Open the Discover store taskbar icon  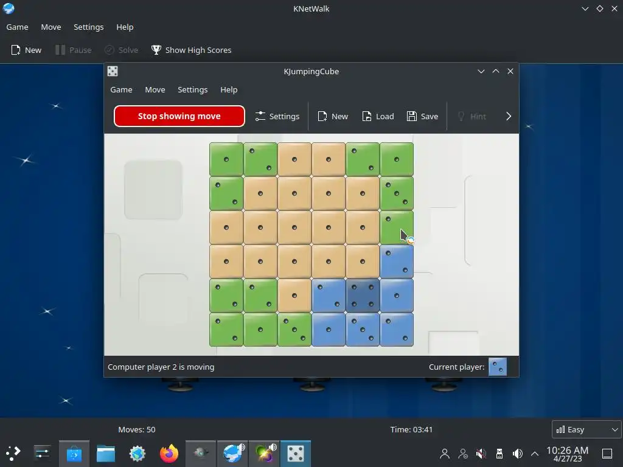click(74, 454)
